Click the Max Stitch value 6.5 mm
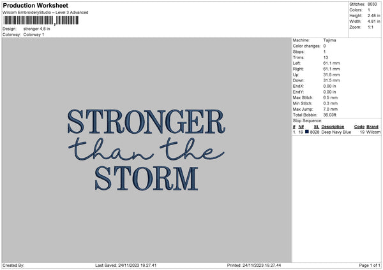Screen dimensions: 383x270 click(331, 97)
